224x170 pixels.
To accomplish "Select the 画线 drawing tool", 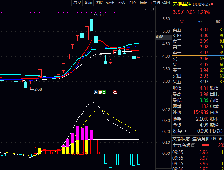I will point(121,3).
